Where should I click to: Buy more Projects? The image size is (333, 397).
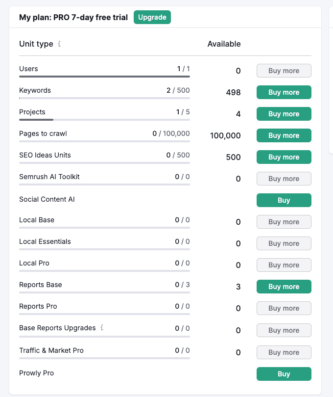[284, 114]
